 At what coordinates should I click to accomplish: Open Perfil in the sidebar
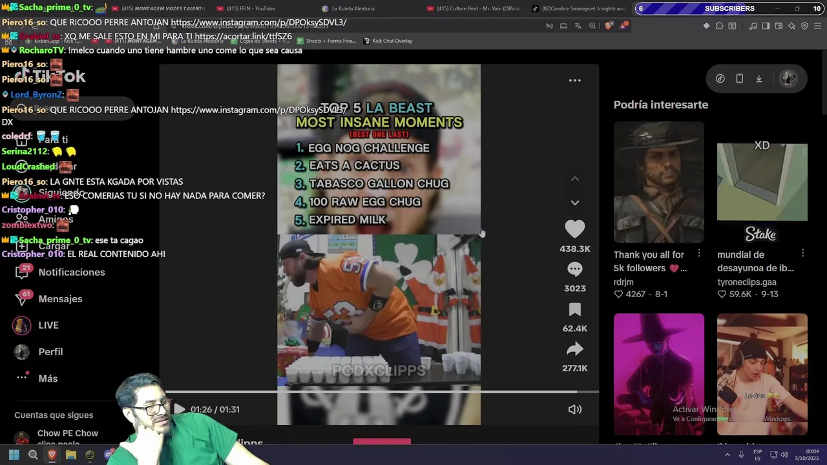[x=50, y=352]
